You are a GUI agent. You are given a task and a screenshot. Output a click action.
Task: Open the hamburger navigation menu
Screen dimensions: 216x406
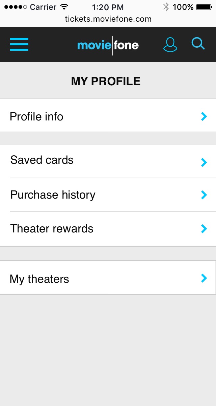[19, 45]
